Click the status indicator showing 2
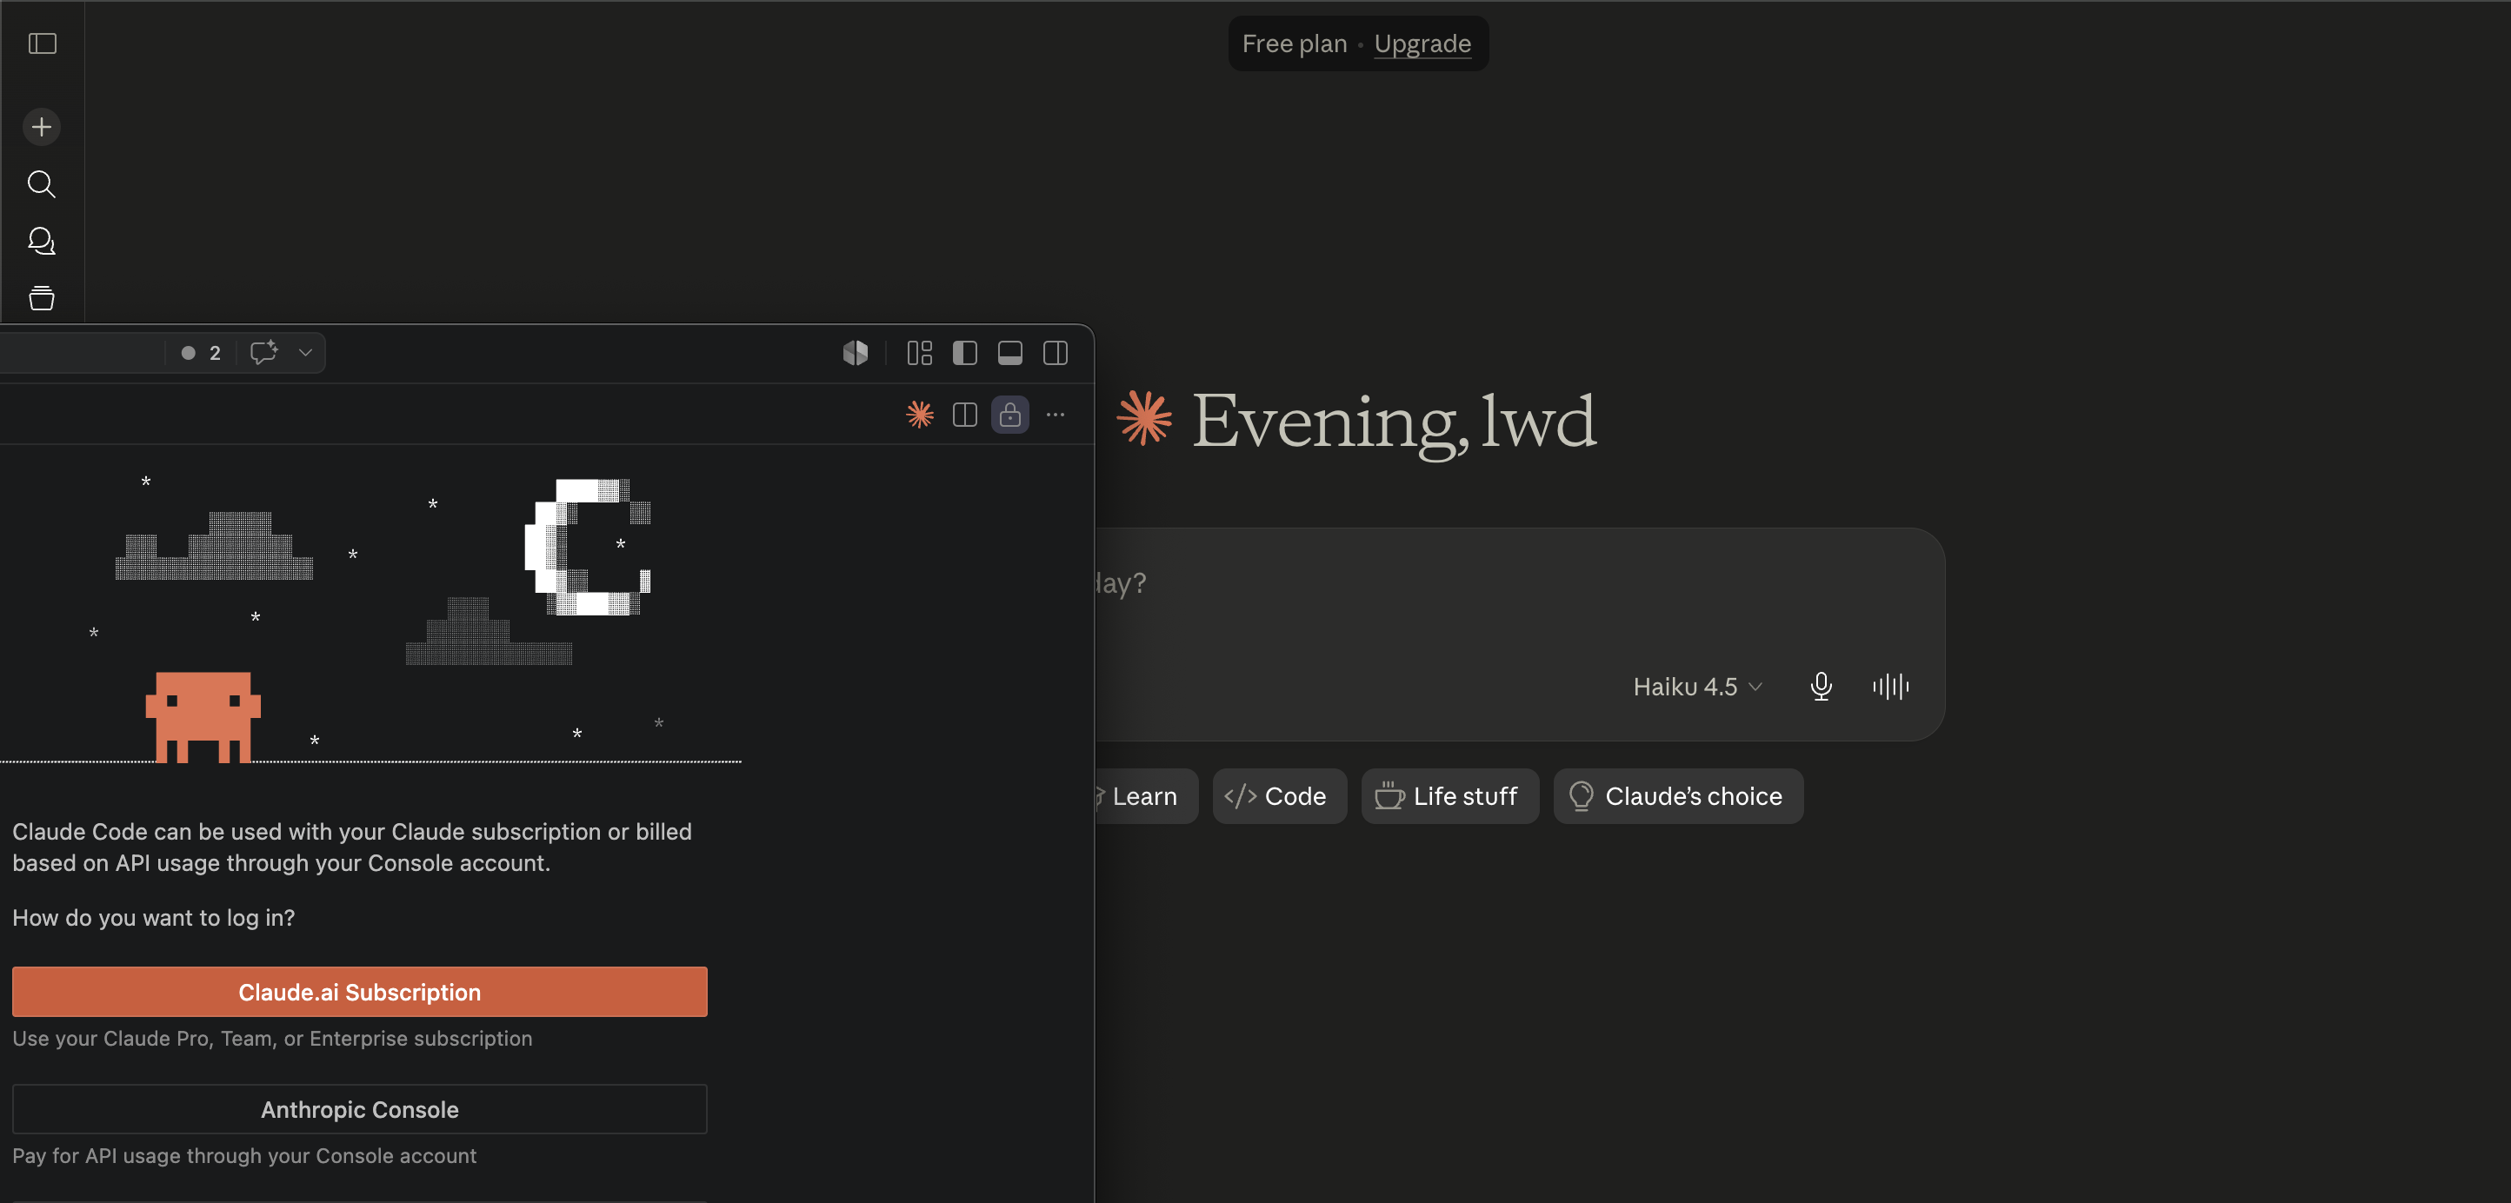This screenshot has height=1203, width=2511. [201, 353]
